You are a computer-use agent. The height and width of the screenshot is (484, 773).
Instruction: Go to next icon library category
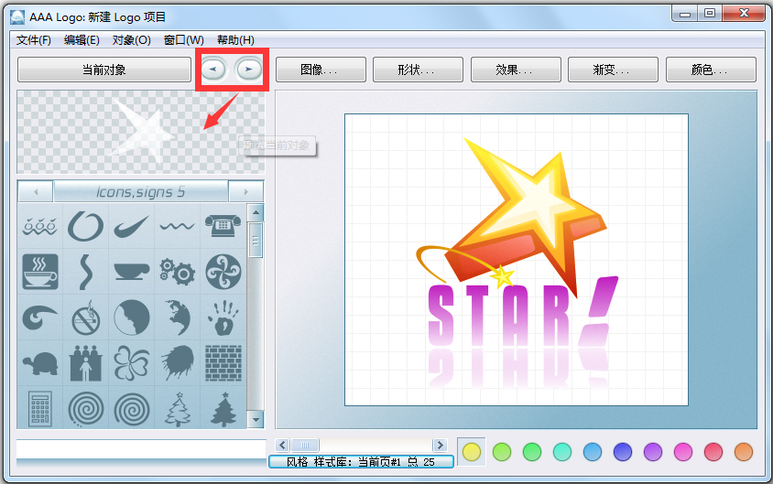(245, 191)
